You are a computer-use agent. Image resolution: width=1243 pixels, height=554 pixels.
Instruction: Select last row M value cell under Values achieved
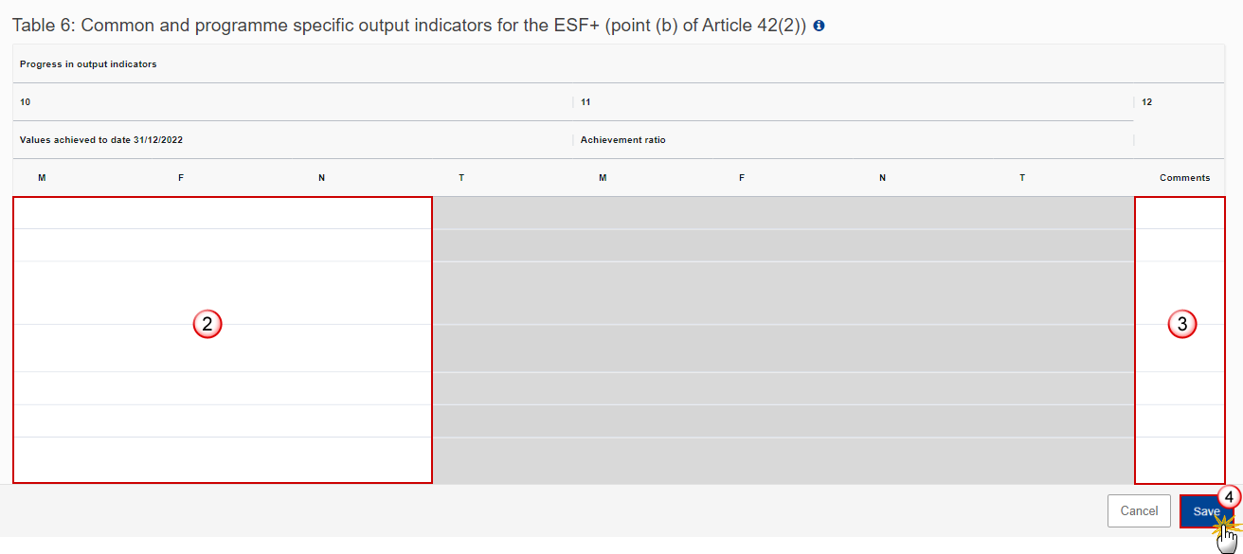(42, 460)
